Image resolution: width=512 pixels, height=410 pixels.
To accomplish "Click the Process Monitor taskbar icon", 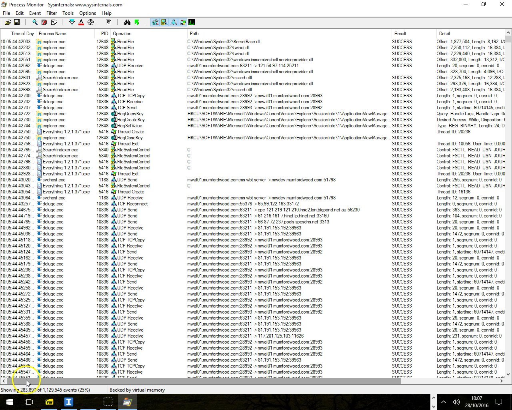I will point(128,402).
